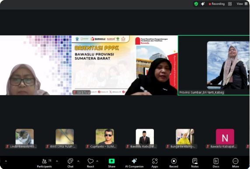Screen dimensions: 250x169
Task: Click the muted mic icon beside BWS Lima Puluh
Action: 47,147
